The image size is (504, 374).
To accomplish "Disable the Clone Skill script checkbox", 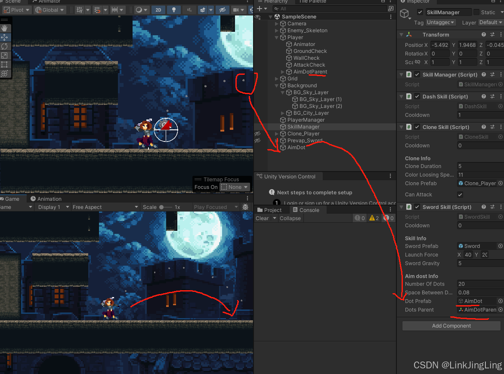I will [417, 127].
